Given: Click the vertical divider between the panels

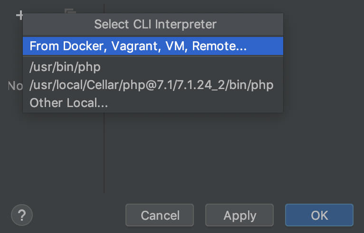Looking at the screenshot, I should coord(104,152).
